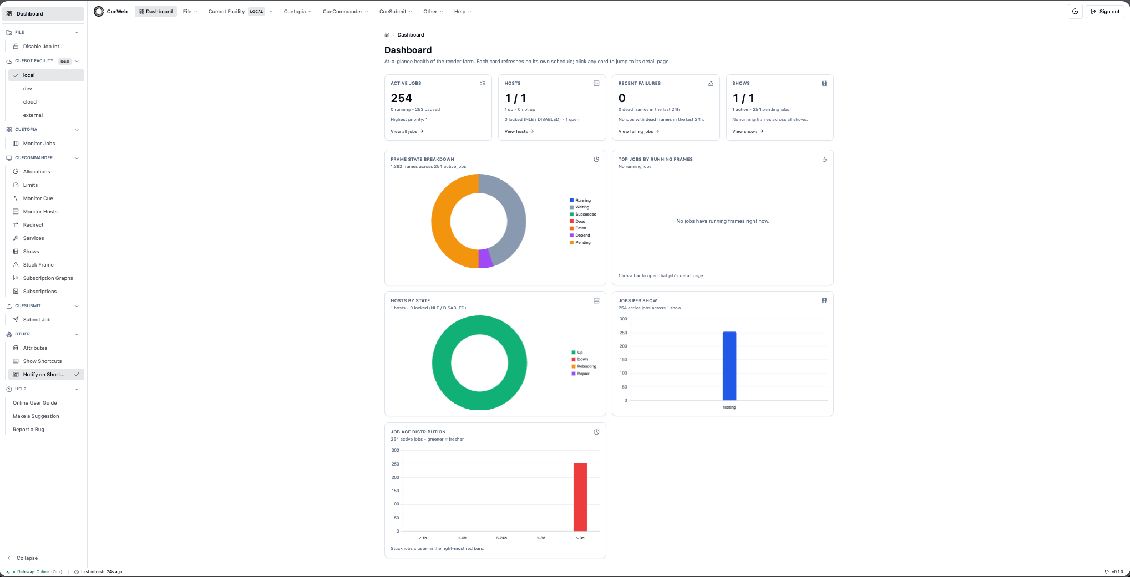Image resolution: width=1130 pixels, height=577 pixels.
Task: Open View hosts link
Action: (519, 131)
